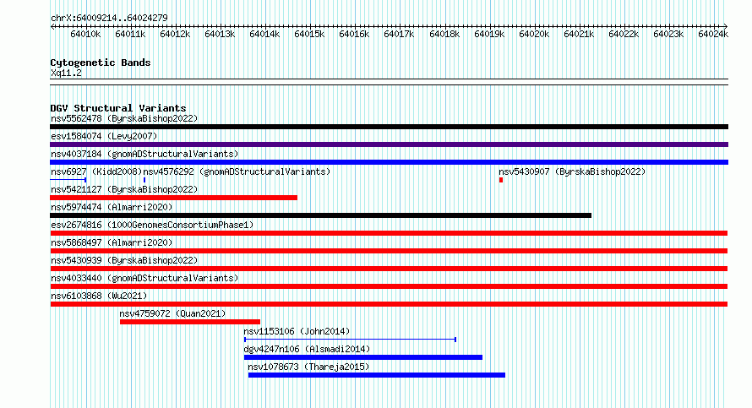
Task: Open the nsv4576292 (gnomADStructuralVariants) label
Action: (237, 171)
